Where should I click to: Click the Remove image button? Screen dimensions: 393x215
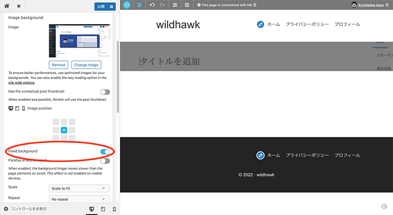point(58,65)
